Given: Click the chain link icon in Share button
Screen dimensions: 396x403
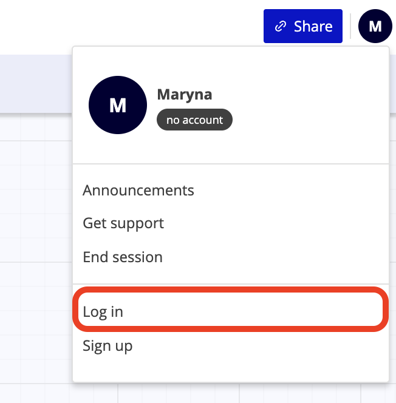Looking at the screenshot, I should point(280,26).
